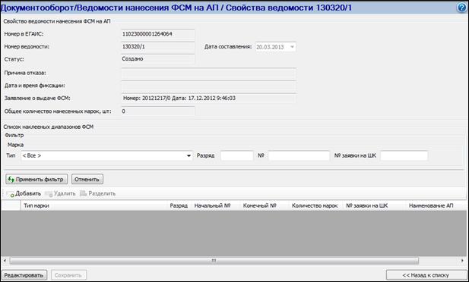The height and width of the screenshot is (282, 469).
Task: Click the greyed Удалить toolbar item
Action: click(61, 193)
